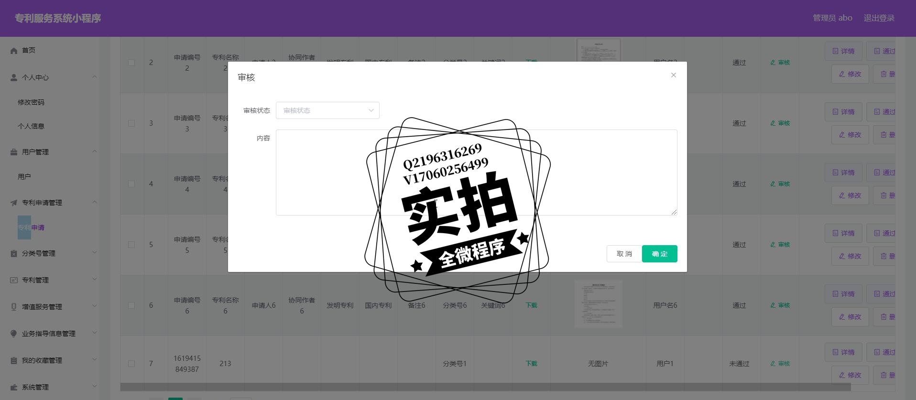916x400 pixels.
Task: Click into the 内容 text area
Action: pyautogui.click(x=476, y=173)
